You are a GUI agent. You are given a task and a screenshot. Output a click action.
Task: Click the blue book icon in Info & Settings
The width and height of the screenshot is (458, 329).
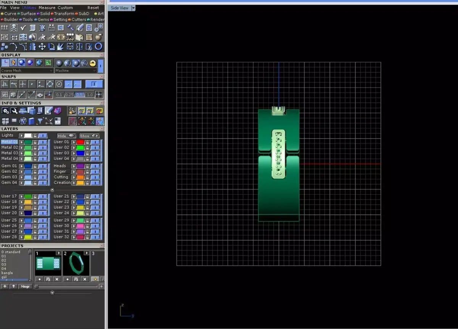pyautogui.click(x=31, y=121)
